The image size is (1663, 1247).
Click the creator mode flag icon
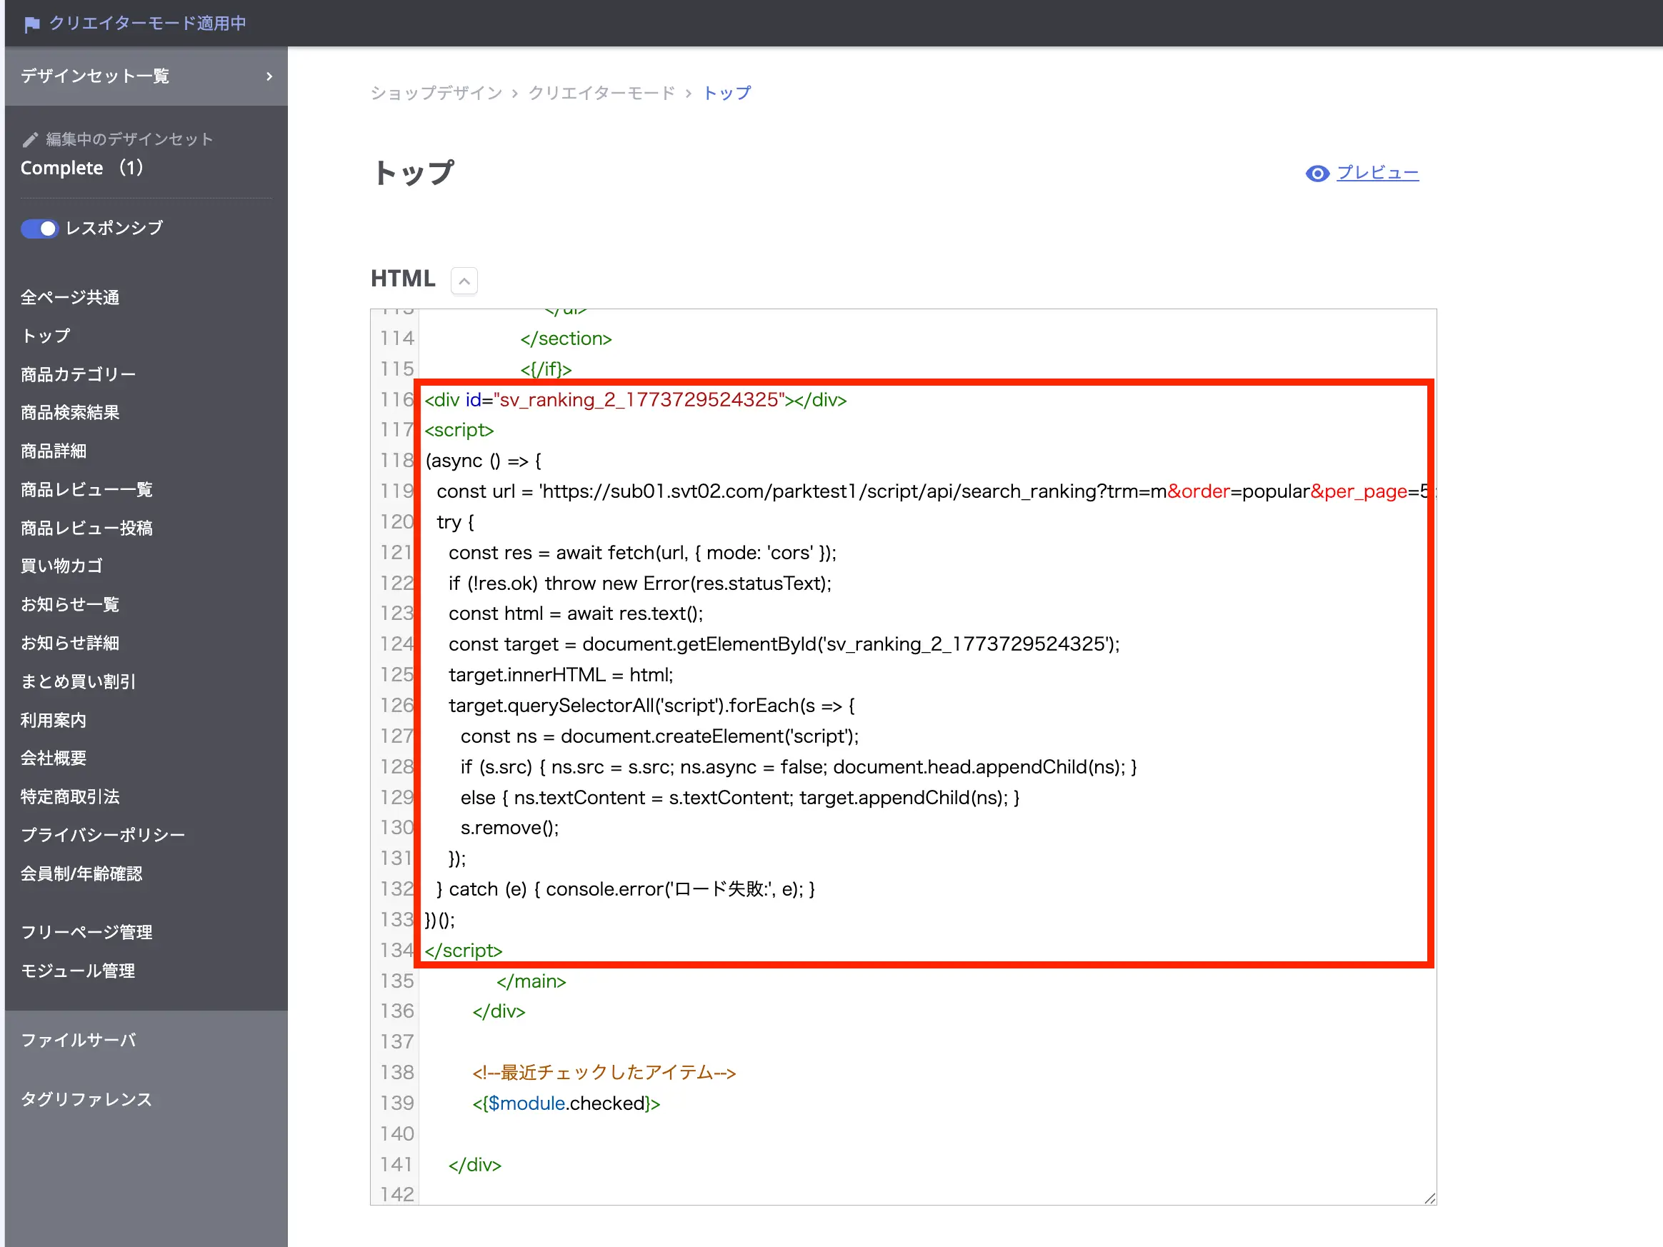[31, 25]
